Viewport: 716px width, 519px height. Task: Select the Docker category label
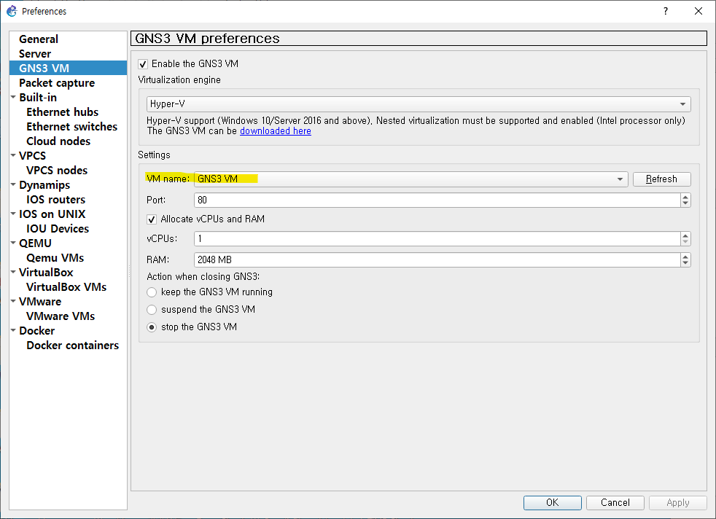[37, 331]
